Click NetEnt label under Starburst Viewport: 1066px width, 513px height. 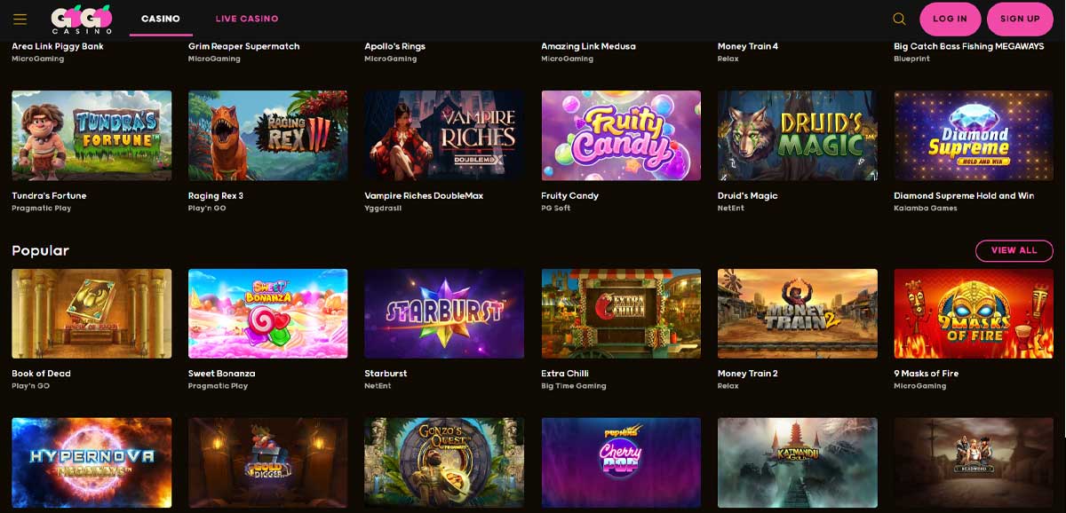tap(378, 386)
